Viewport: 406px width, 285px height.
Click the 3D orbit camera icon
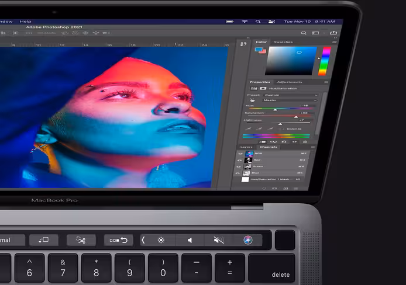[x=65, y=33]
